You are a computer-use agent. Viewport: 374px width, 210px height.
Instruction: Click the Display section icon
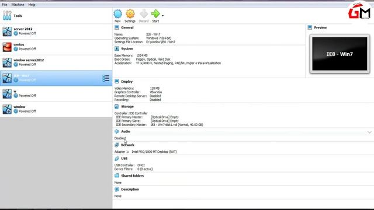pyautogui.click(x=117, y=82)
